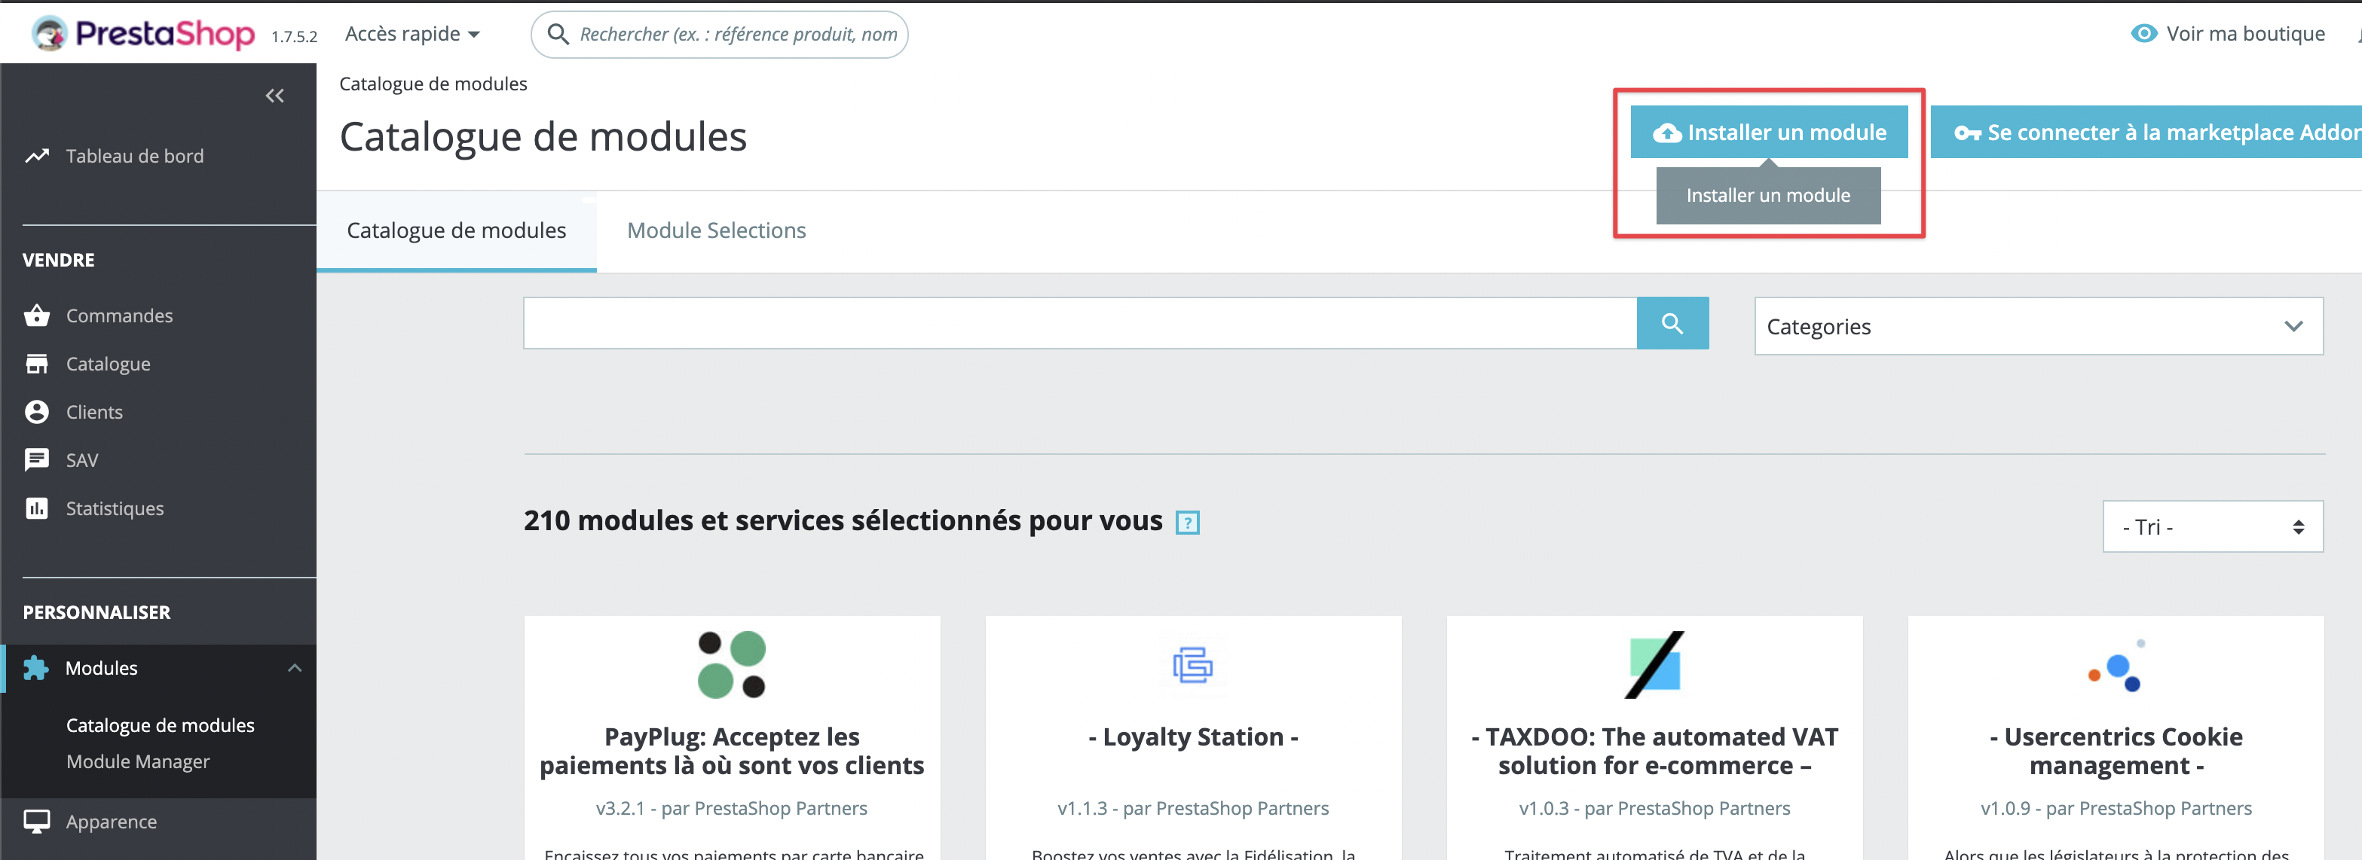Switch to Module Selections tab
The height and width of the screenshot is (860, 2362).
pyautogui.click(x=715, y=230)
